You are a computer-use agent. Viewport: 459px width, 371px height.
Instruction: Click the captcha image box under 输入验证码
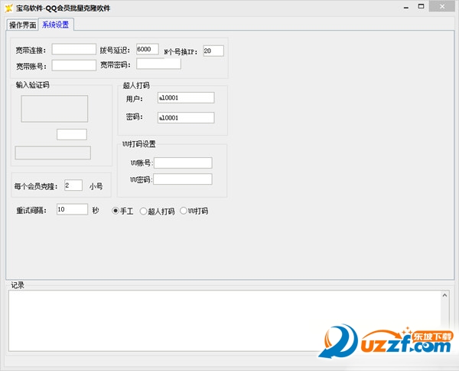coord(54,109)
